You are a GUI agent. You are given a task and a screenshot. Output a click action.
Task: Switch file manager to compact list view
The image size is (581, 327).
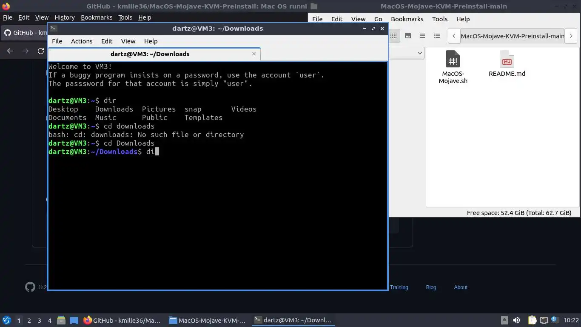(x=422, y=36)
